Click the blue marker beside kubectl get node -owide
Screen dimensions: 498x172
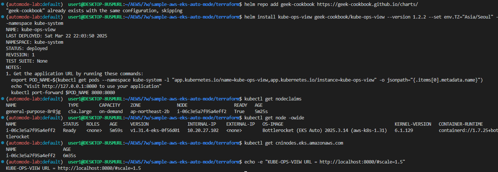3,118
